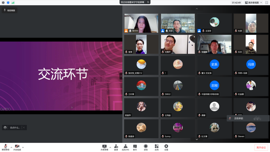Open the invite (邀请) icon

116,147
